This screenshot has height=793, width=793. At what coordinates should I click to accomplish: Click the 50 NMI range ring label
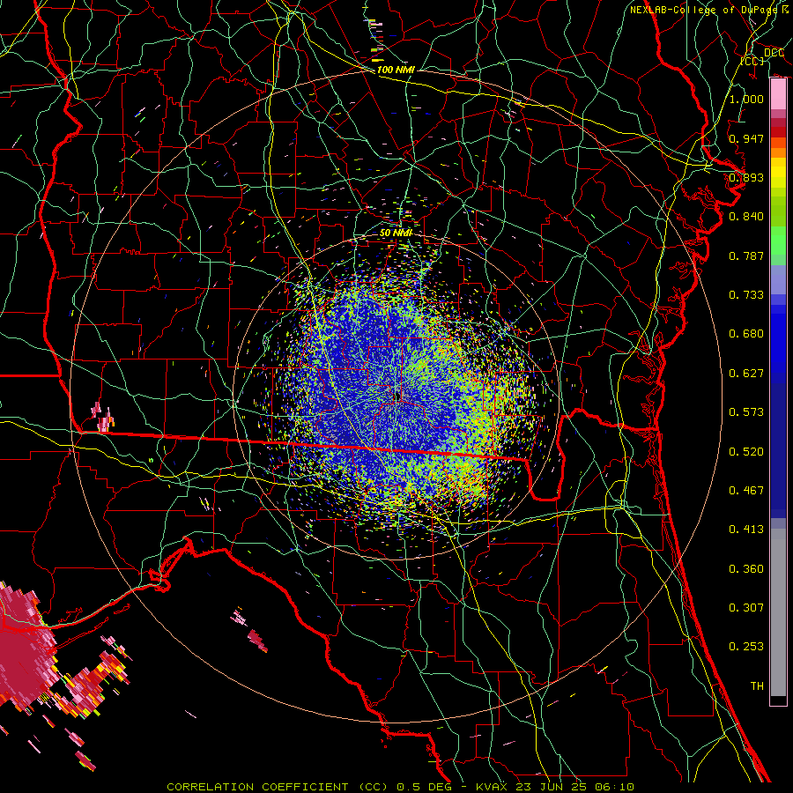(x=396, y=233)
